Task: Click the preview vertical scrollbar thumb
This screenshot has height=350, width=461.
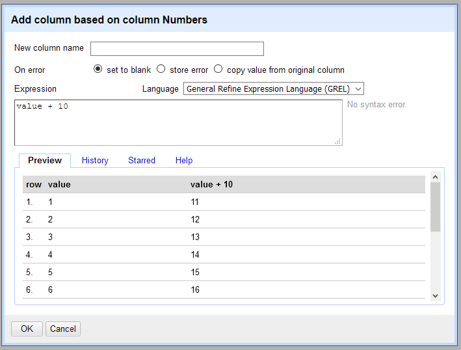Action: coord(436,206)
